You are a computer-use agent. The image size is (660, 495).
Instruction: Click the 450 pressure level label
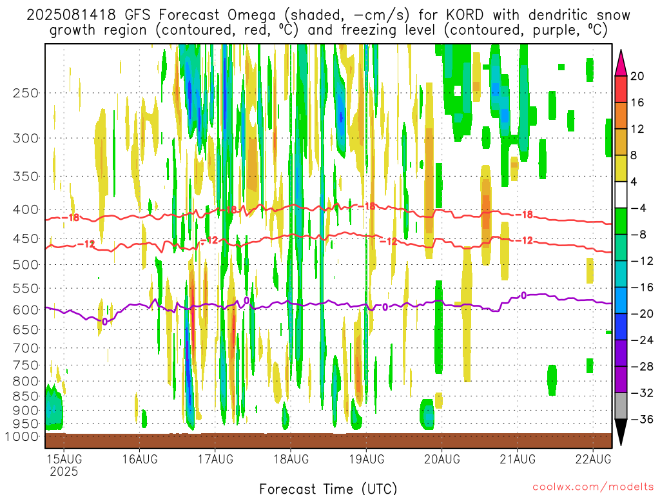pyautogui.click(x=26, y=238)
